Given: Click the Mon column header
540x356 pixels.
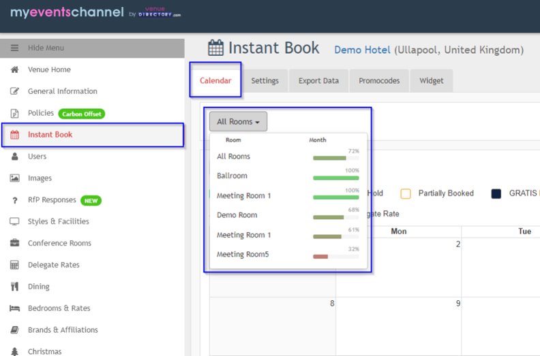Looking at the screenshot, I should point(398,231).
